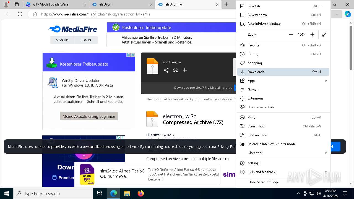Open Downloads from the Edge menu
Image resolution: width=354 pixels, height=199 pixels.
pos(283,72)
